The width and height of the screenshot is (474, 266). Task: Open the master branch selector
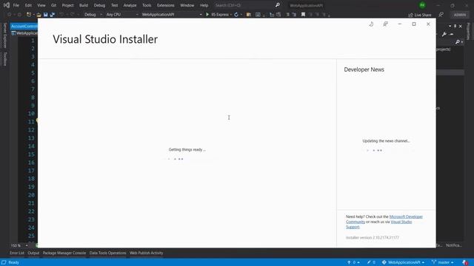(443, 262)
